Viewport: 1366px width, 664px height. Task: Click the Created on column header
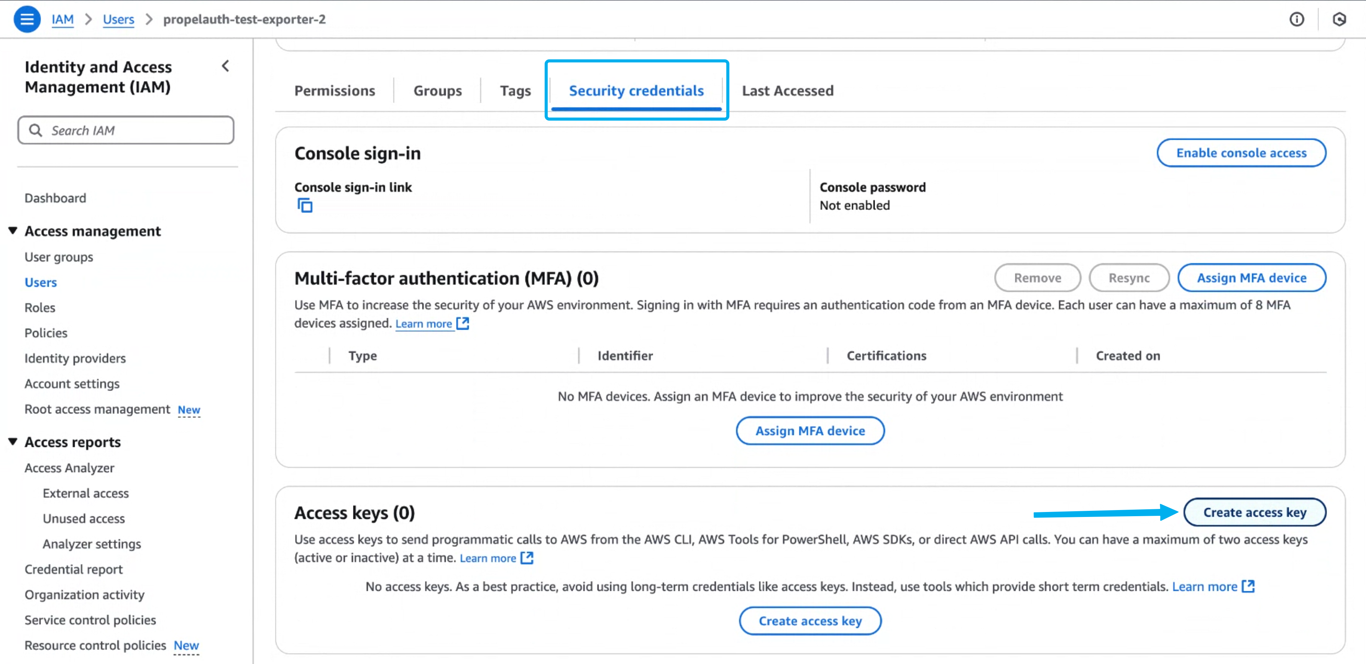click(x=1128, y=356)
